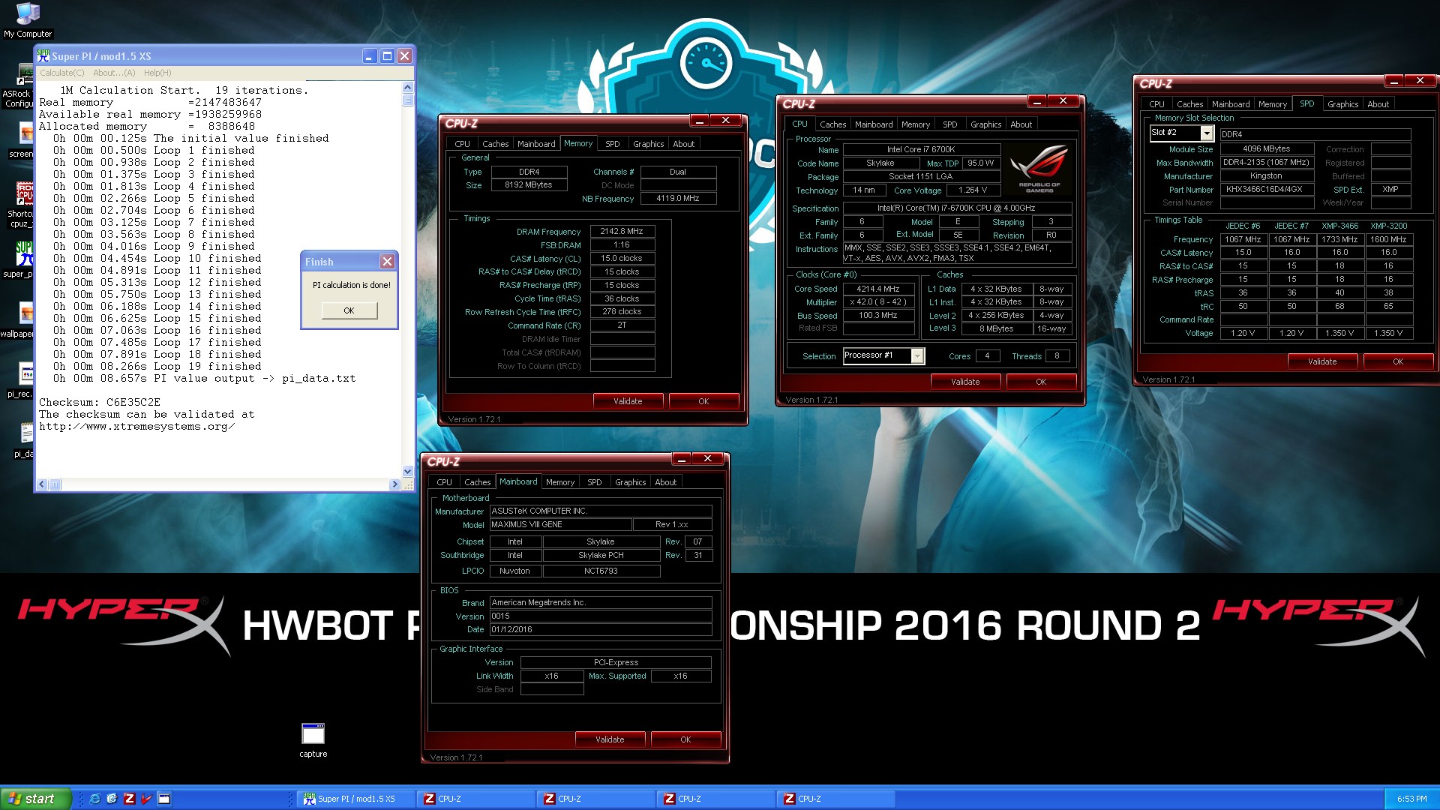Viewport: 1440px width, 810px height.
Task: Click the down arrow of Super PI's vertical scrollbar
Action: [x=408, y=472]
